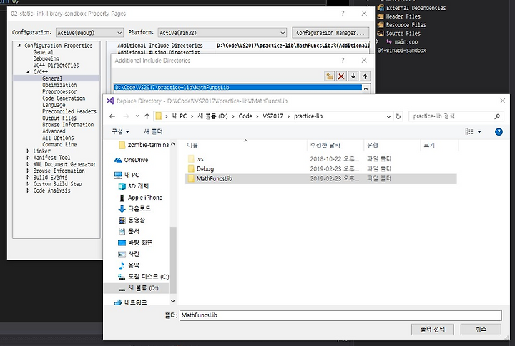This screenshot has height=346, width=515.
Task: Expand the Build Events node
Action: [x=28, y=177]
